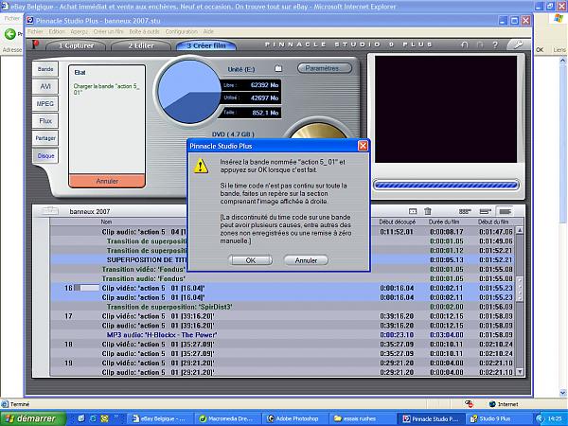Click the split clip razor icon
568x426 pixels.
pos(413,211)
